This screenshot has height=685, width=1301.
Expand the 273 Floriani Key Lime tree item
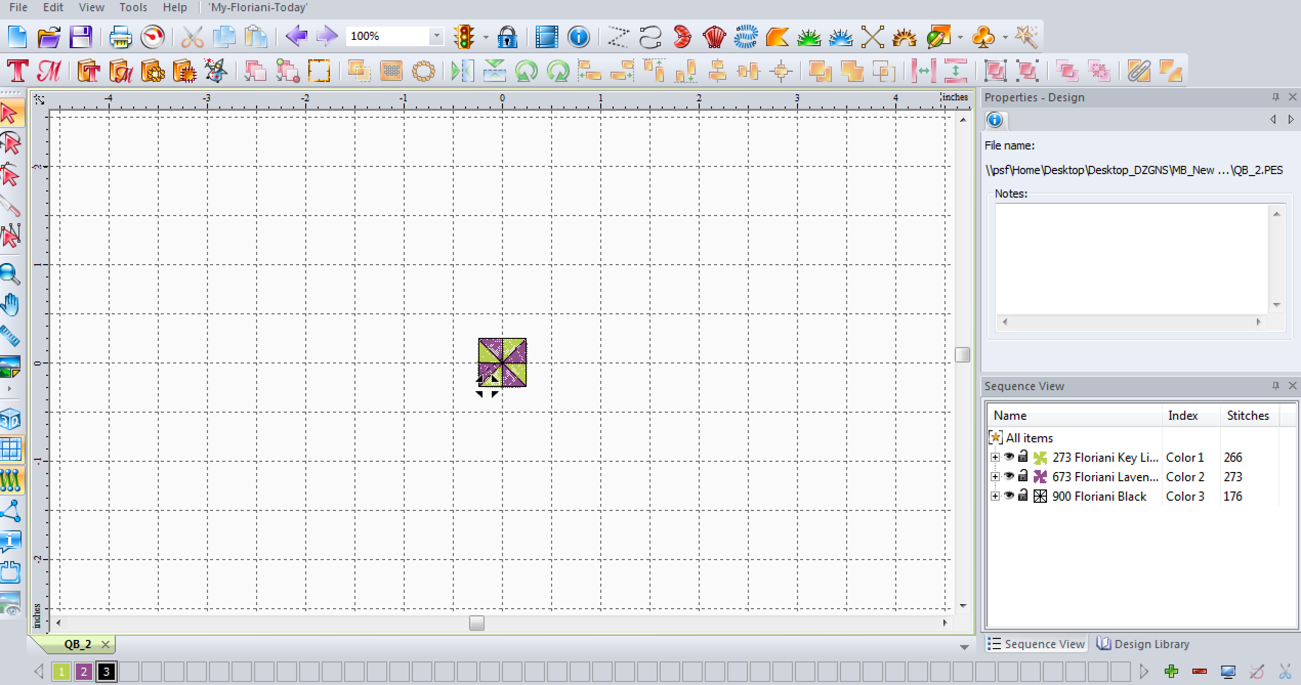(995, 457)
